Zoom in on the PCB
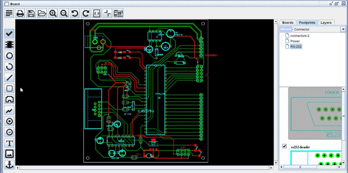Image resolution: width=348 pixels, height=173 pixels. [53, 14]
